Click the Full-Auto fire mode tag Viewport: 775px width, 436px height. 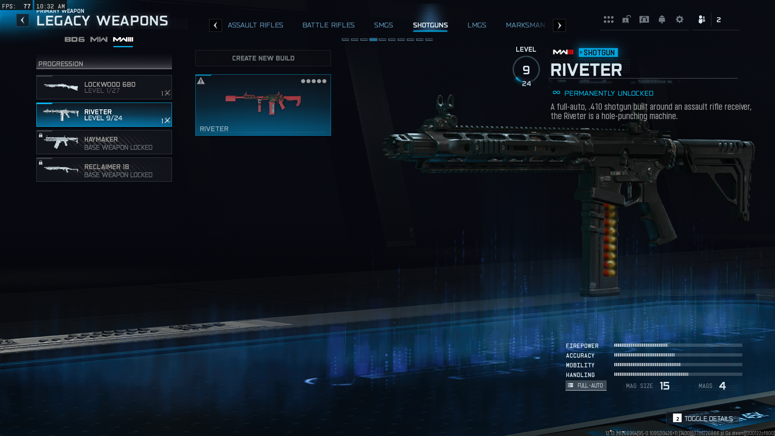pyautogui.click(x=586, y=386)
